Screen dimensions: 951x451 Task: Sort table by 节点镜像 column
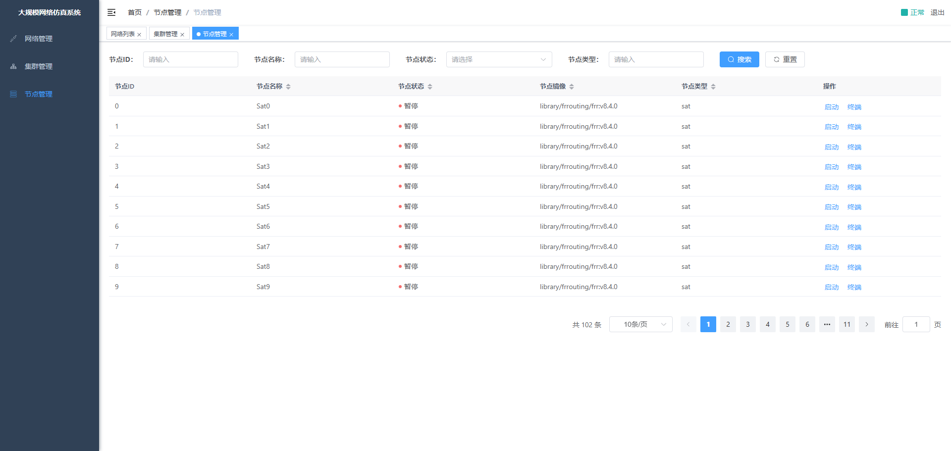(572, 87)
